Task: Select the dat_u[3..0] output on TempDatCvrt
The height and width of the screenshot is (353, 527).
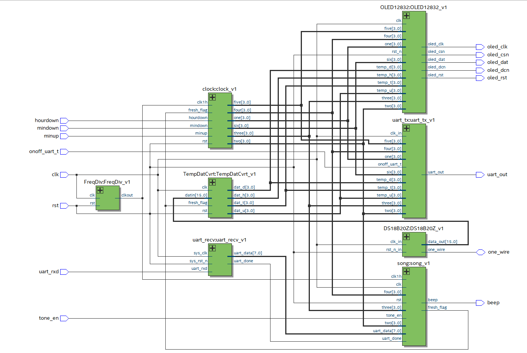Action: coord(244,211)
